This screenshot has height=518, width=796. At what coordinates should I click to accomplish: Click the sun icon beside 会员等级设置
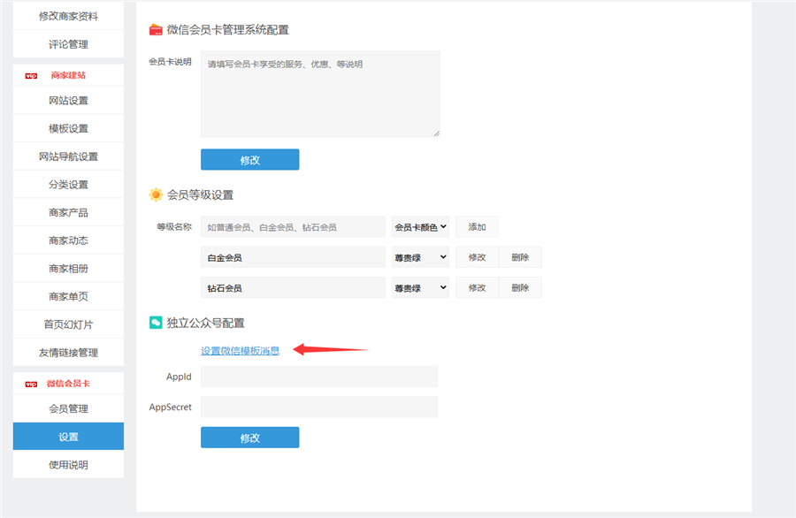[156, 194]
